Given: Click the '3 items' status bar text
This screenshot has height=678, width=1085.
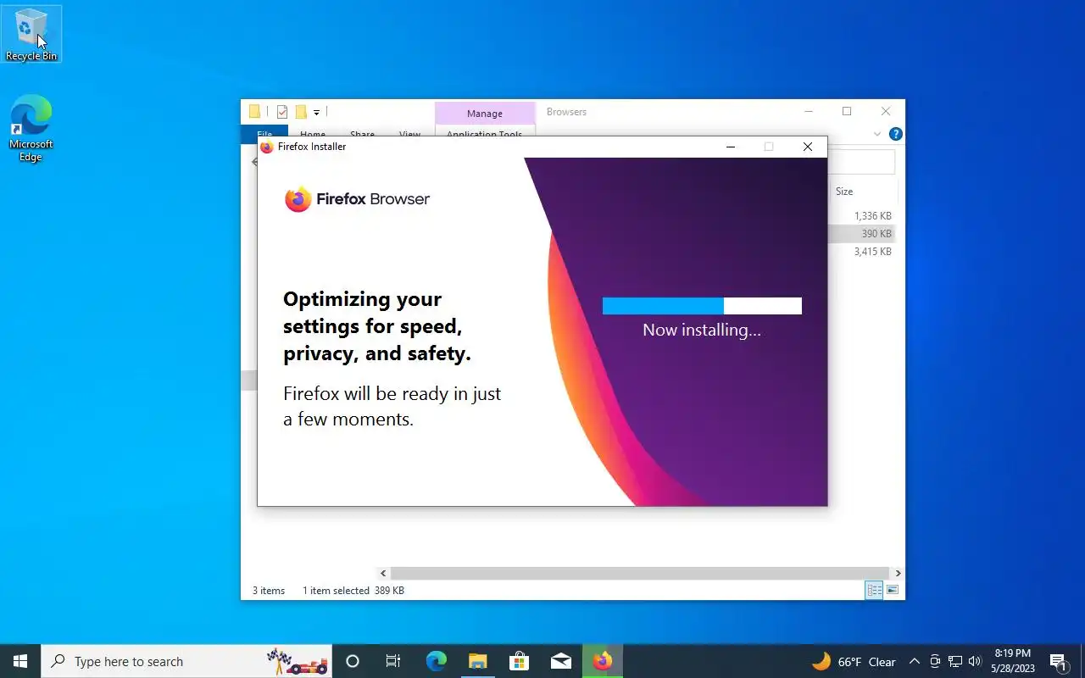Looking at the screenshot, I should (269, 591).
